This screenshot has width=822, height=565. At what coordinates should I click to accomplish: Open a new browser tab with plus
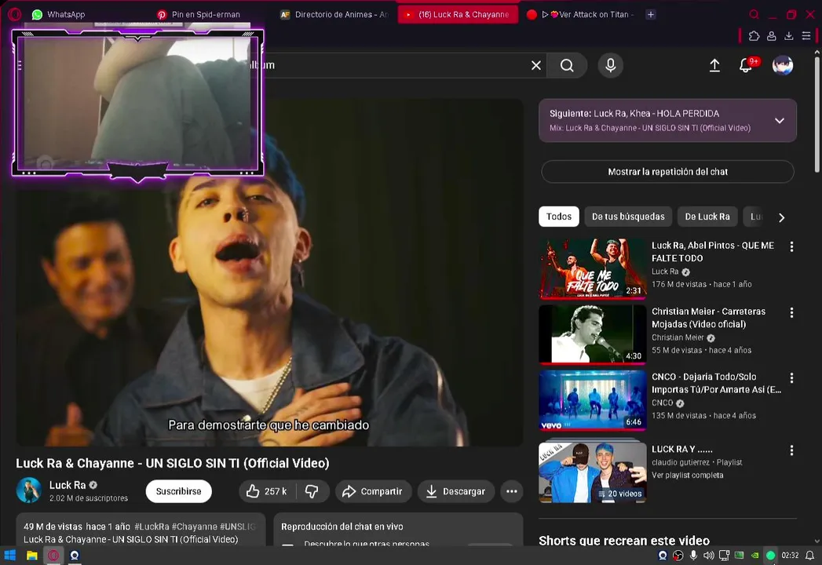click(651, 15)
